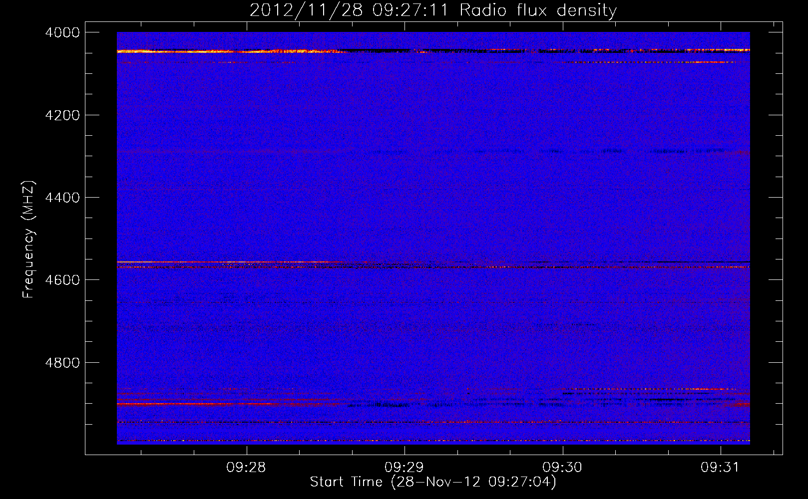The width and height of the screenshot is (808, 499).
Task: Click the "Start Time (28-Nov-12 09:27:04)" axis title
Action: (x=433, y=483)
